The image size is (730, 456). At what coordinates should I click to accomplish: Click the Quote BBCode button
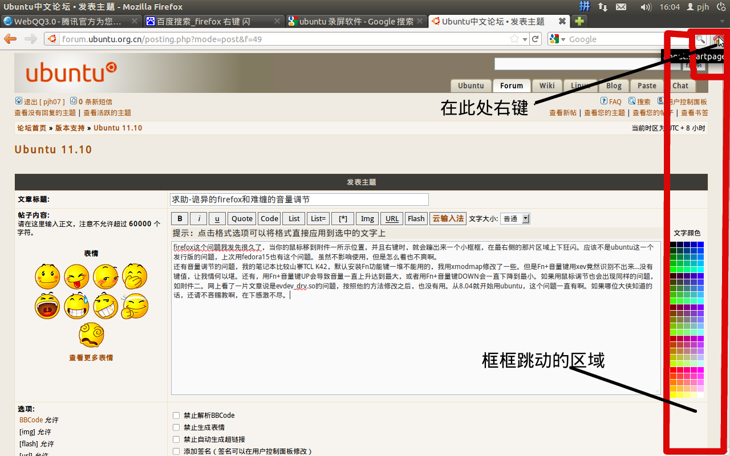point(242,219)
